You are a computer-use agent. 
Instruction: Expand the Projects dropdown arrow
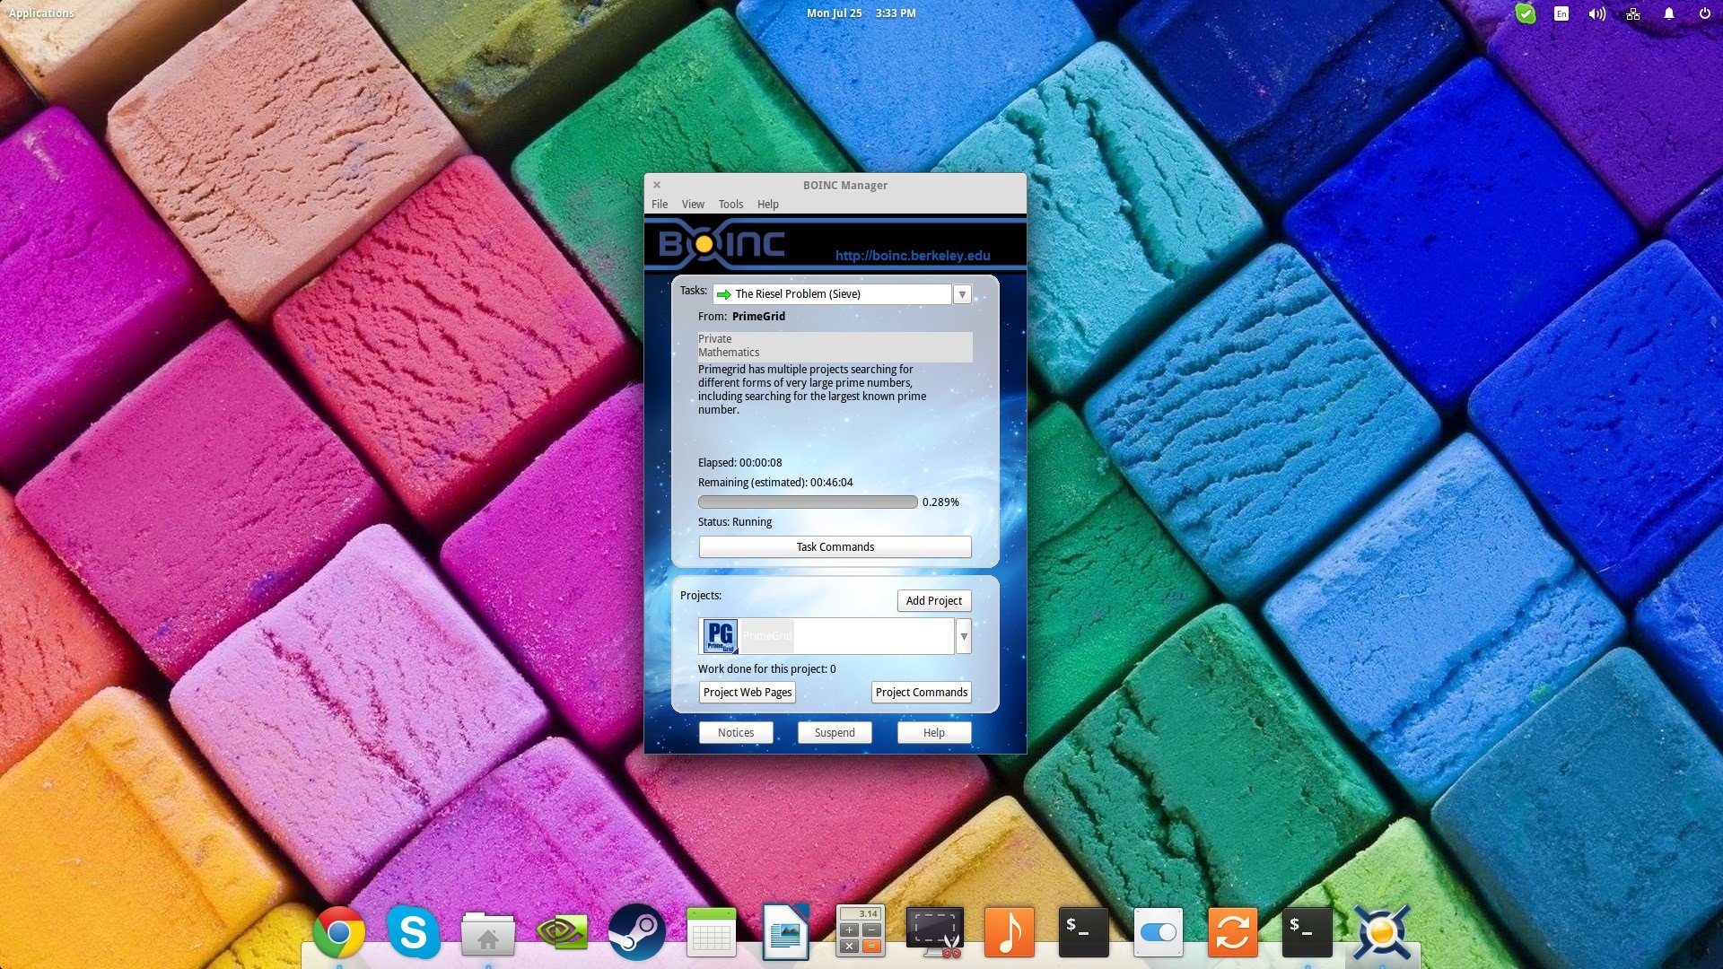click(964, 636)
